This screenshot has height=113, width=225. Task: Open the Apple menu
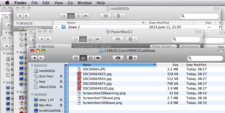point(7,3)
